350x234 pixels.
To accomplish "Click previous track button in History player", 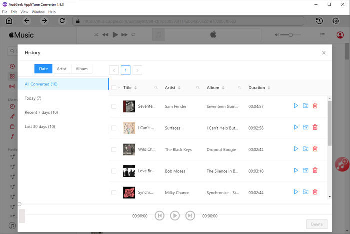I will (160, 216).
